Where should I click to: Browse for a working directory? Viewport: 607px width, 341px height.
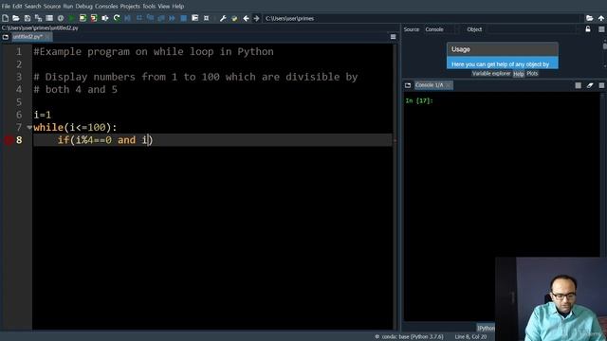pyautogui.click(x=590, y=18)
